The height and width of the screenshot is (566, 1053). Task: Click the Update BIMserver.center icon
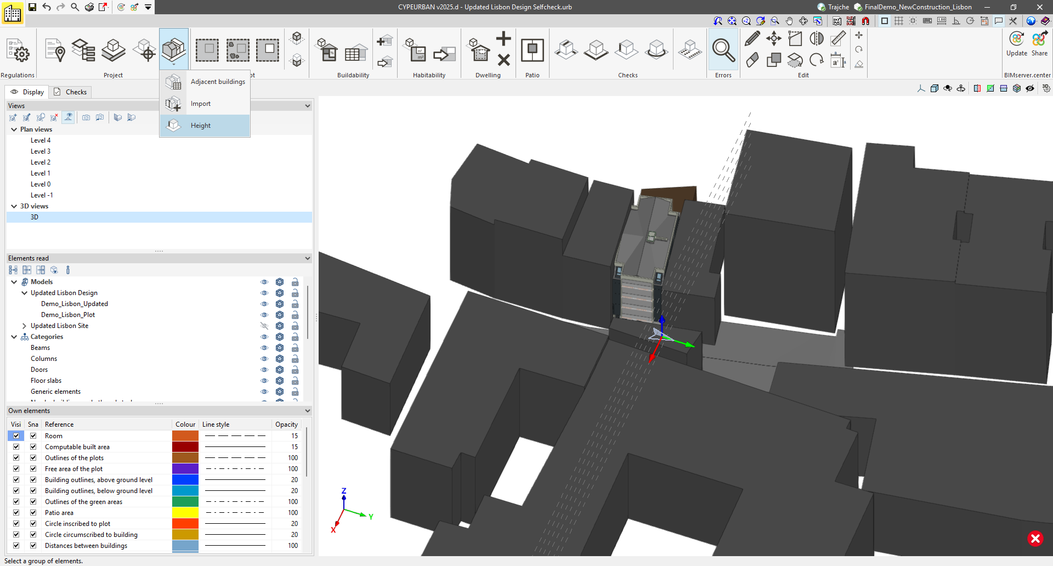point(1016,39)
